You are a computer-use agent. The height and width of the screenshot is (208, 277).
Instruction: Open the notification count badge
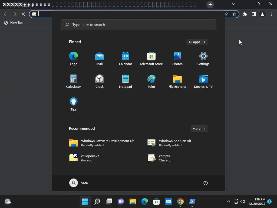[x=269, y=201]
